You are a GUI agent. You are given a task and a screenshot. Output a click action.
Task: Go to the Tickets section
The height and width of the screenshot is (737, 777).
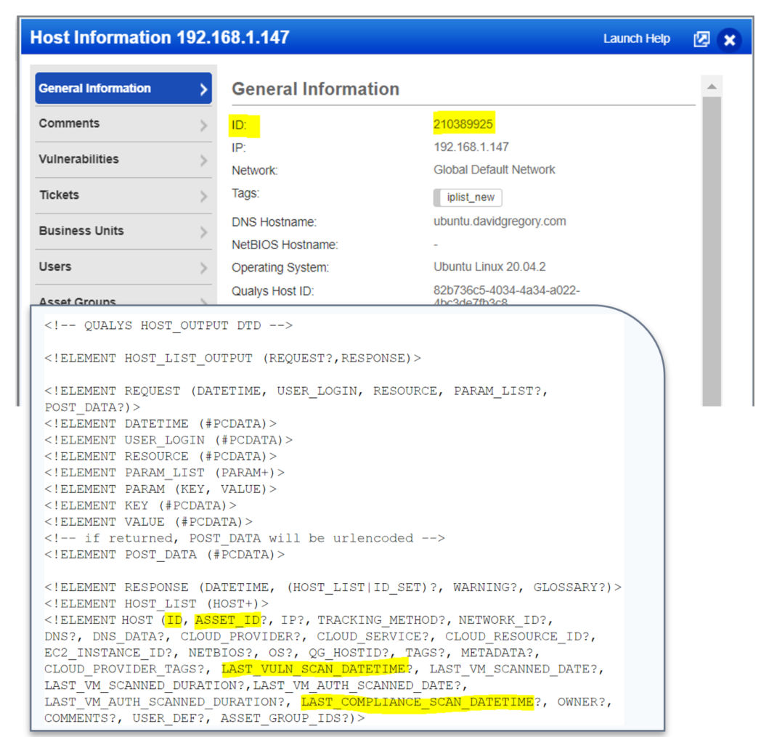(x=123, y=195)
